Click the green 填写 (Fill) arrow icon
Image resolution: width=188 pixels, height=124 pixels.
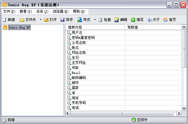pos(133,20)
